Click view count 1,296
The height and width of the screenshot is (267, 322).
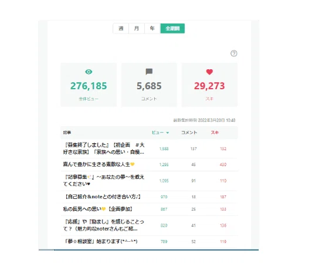pos(164,164)
